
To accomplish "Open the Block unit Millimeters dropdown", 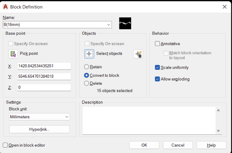I will pyautogui.click(x=39, y=117).
